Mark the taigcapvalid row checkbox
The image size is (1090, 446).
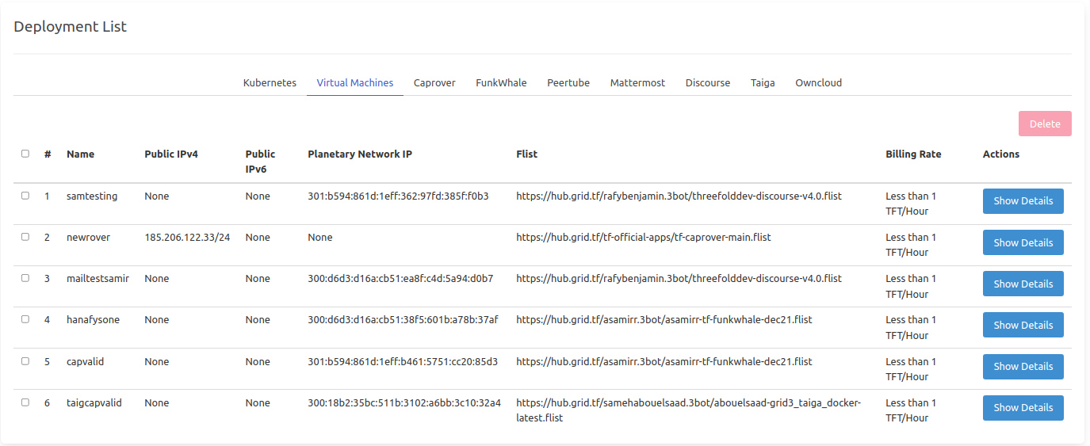25,402
